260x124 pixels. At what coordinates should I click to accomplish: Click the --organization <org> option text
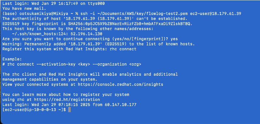click(117, 64)
